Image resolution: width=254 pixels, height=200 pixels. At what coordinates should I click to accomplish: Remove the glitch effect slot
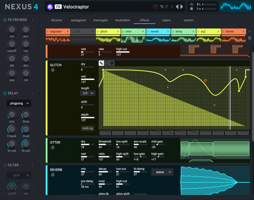point(118,32)
